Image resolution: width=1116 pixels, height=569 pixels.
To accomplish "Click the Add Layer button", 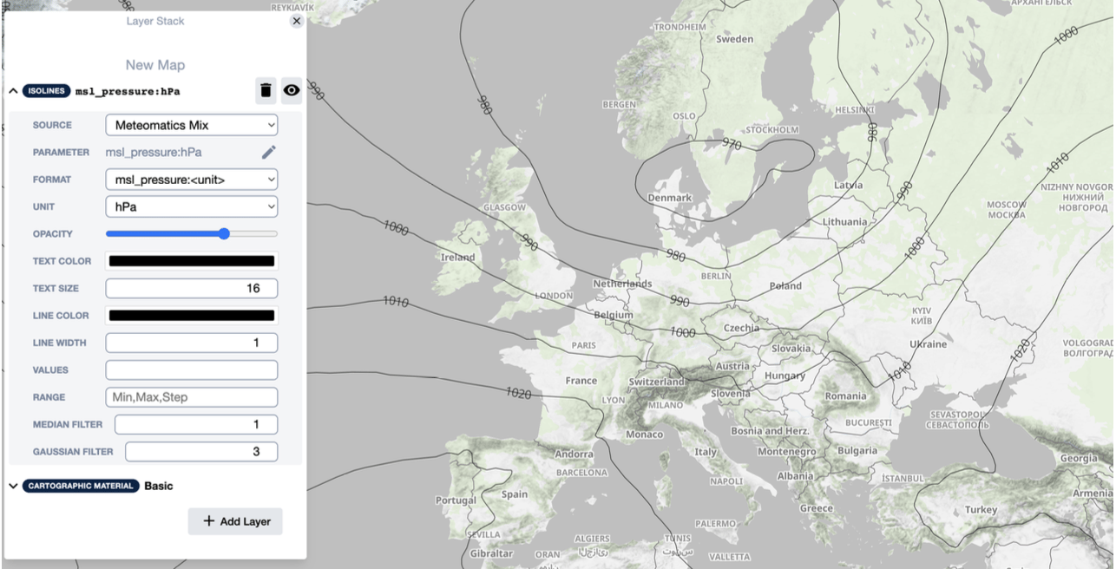I will tap(235, 521).
